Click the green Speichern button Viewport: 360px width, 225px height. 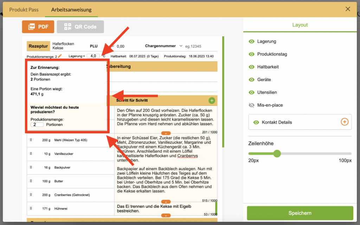tap(300, 213)
